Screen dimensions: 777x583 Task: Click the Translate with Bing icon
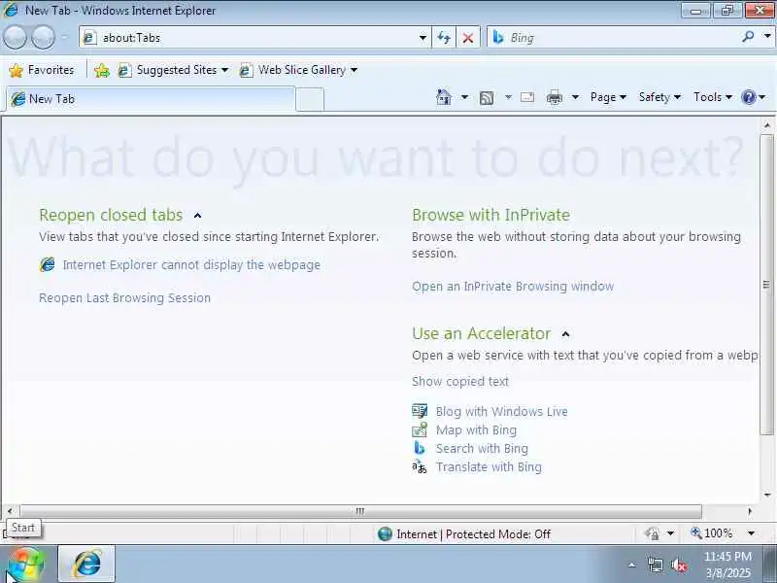[x=420, y=466]
